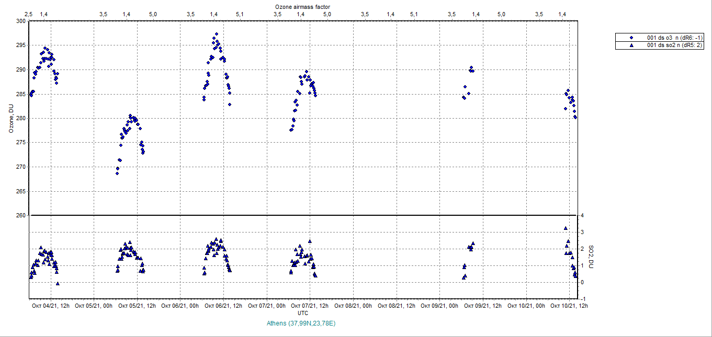The image size is (712, 337).
Task: Select the below-zero SO2 triangle on Oct 04
Action: click(58, 283)
